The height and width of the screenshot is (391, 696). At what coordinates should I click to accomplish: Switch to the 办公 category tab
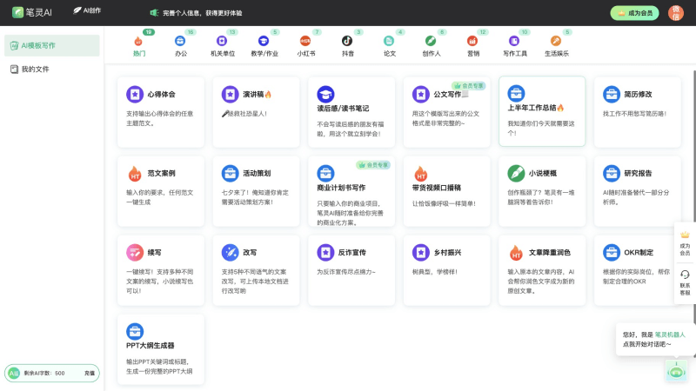180,45
